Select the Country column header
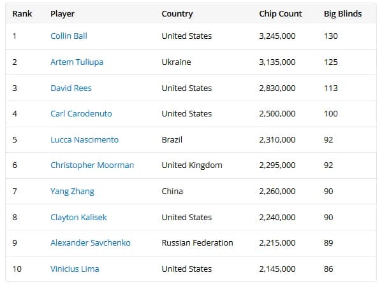 coord(177,14)
